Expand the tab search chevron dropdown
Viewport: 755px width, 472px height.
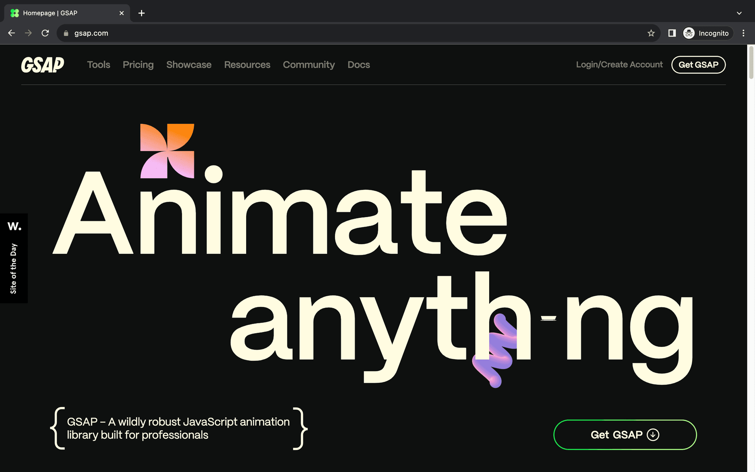pyautogui.click(x=739, y=13)
